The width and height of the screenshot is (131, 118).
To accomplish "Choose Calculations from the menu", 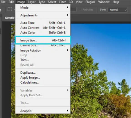I will click(x=43, y=82).
